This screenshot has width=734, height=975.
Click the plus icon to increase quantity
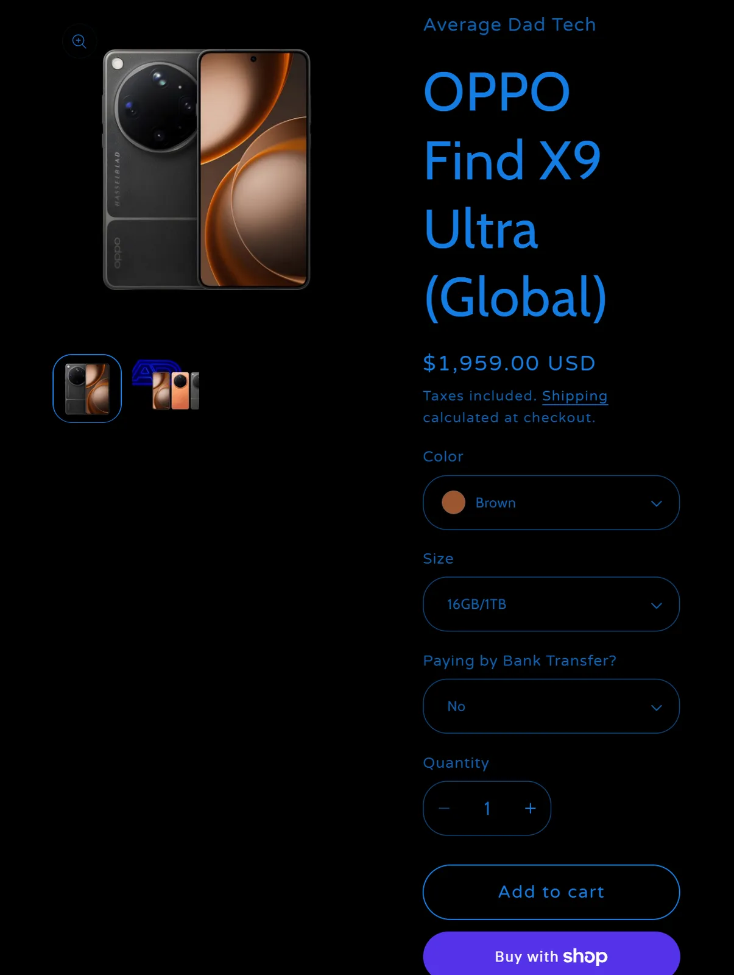pyautogui.click(x=530, y=809)
